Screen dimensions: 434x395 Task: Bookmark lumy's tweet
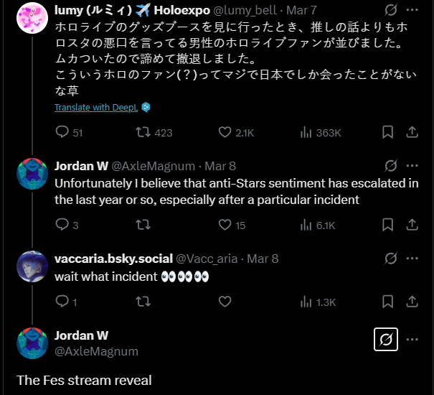coord(387,132)
